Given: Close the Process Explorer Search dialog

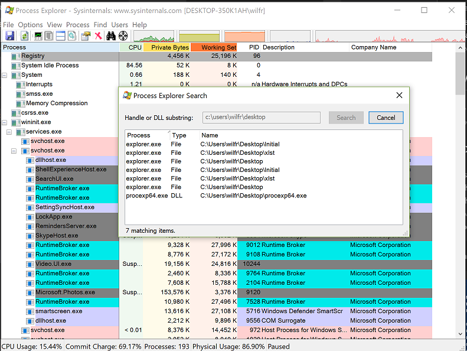Looking at the screenshot, I should (399, 95).
